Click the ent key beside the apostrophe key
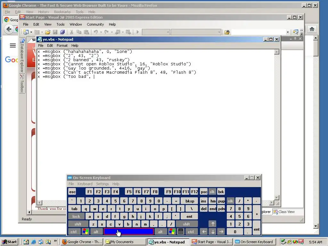Screen dimensions: 328x246 [x=189, y=216]
